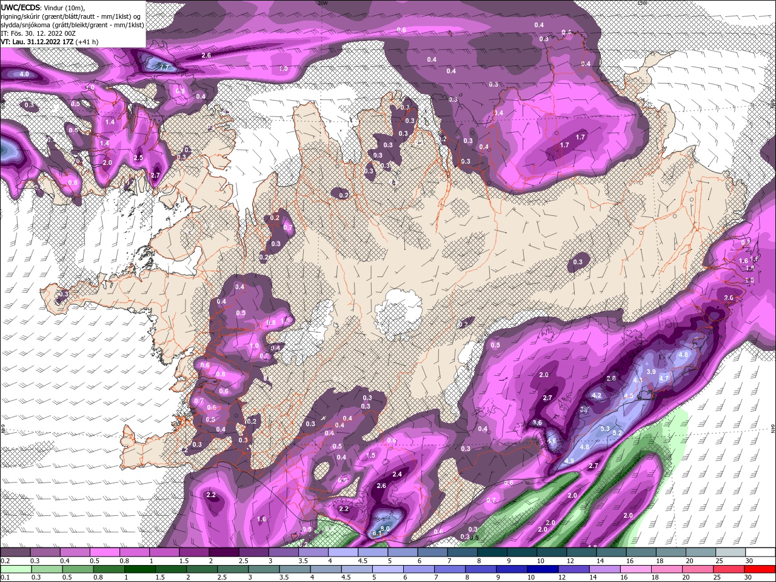Select the top-row legend swatch between 2 and 2.5
This screenshot has width=776, height=582.
tap(224, 552)
